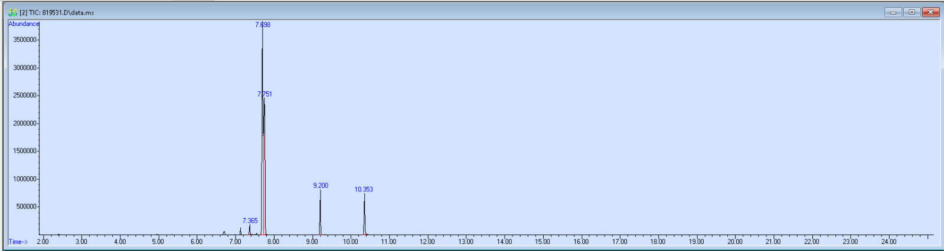944x251 pixels.
Task: Select the peak labeled 9.200
Action: tap(321, 186)
